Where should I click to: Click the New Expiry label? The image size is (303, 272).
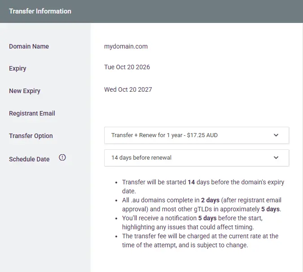click(25, 91)
